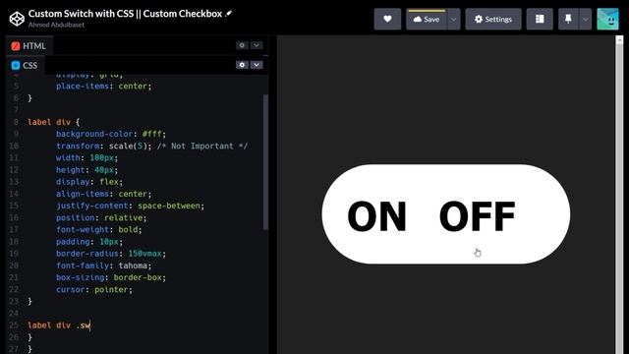Open pen Settings
629x354 pixels.
point(493,19)
